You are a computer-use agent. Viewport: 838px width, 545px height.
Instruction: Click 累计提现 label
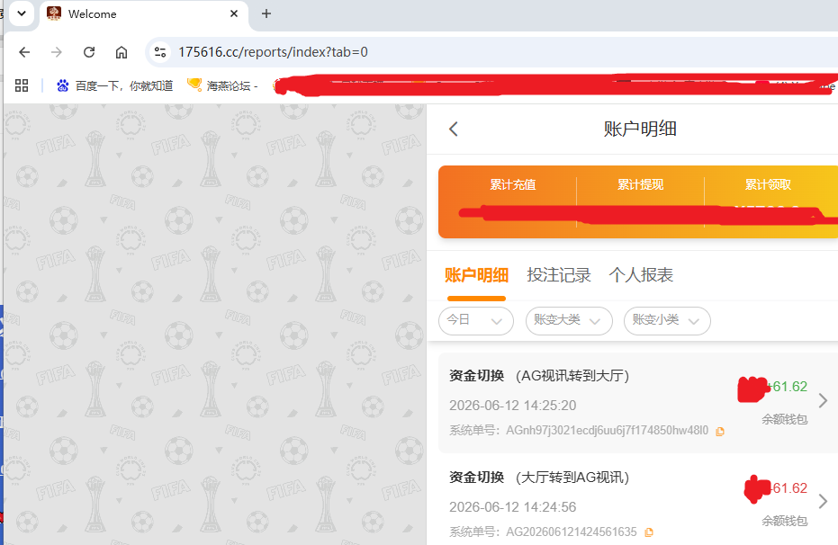[640, 184]
